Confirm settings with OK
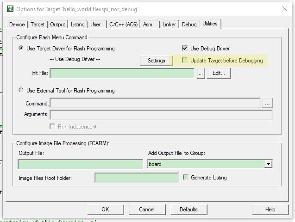Screen dimensions: 295x222 click(106, 210)
